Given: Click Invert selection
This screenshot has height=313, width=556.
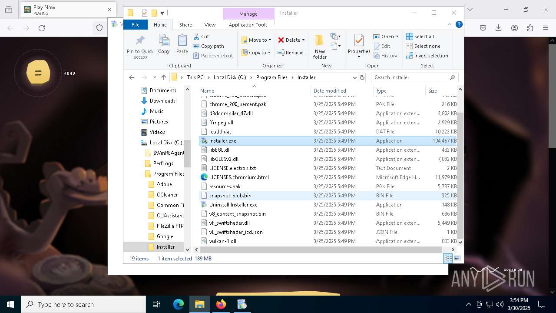Looking at the screenshot, I should pyautogui.click(x=427, y=56).
